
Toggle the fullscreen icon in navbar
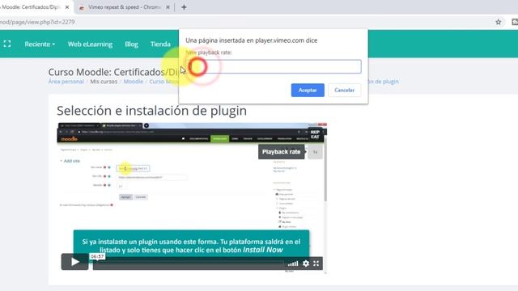point(7,44)
